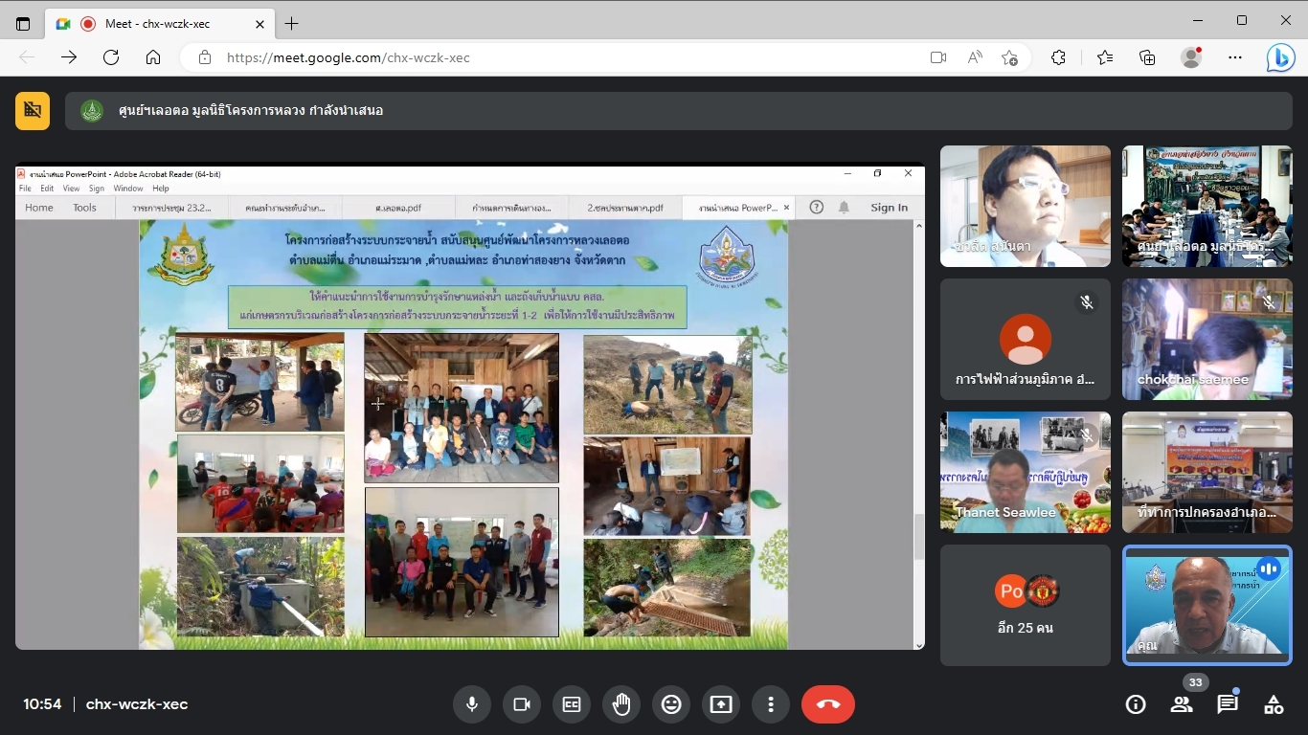Open camera permission icon in address bar

[x=938, y=57]
